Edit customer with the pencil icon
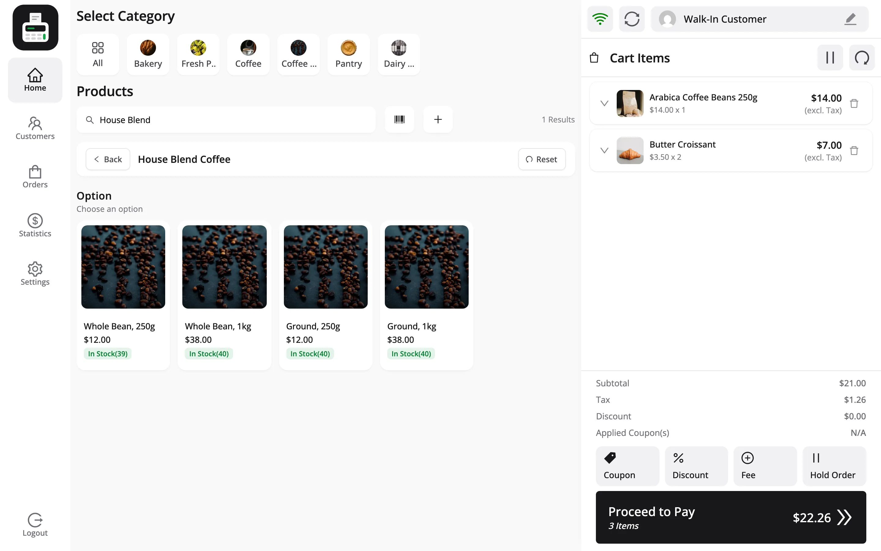Image resolution: width=881 pixels, height=551 pixels. click(x=850, y=19)
